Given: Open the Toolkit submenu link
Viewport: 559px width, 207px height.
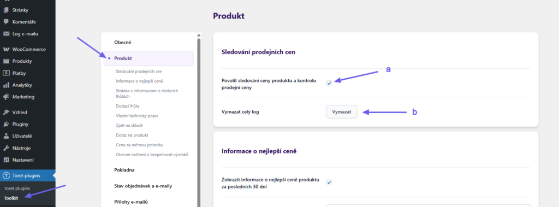Looking at the screenshot, I should [11, 198].
